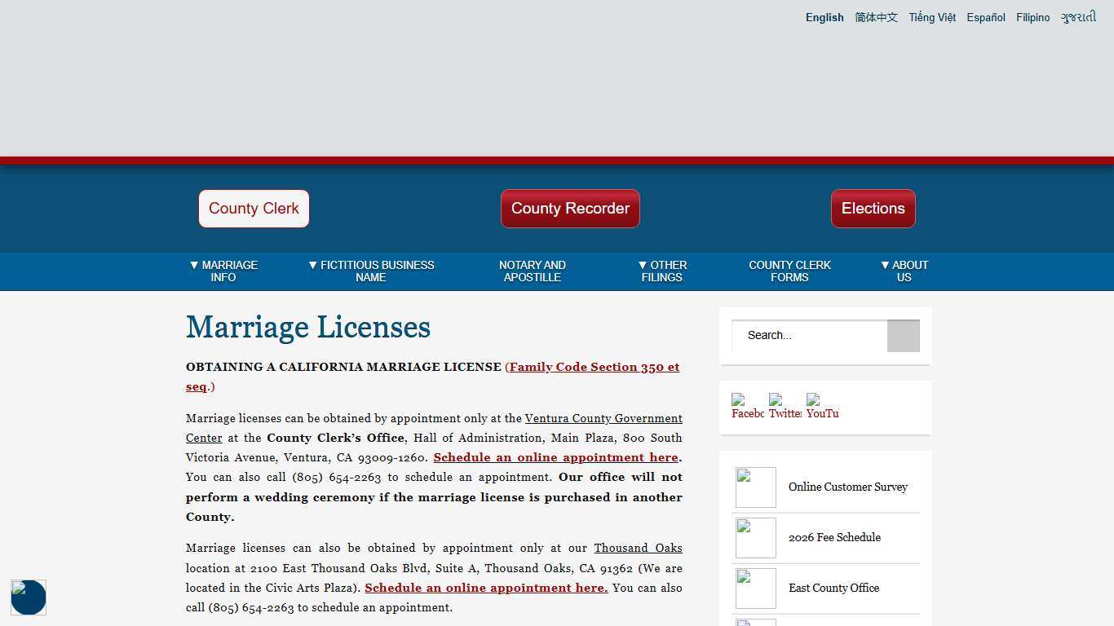
Task: Open County Clerk Forms menu item
Action: pos(789,271)
